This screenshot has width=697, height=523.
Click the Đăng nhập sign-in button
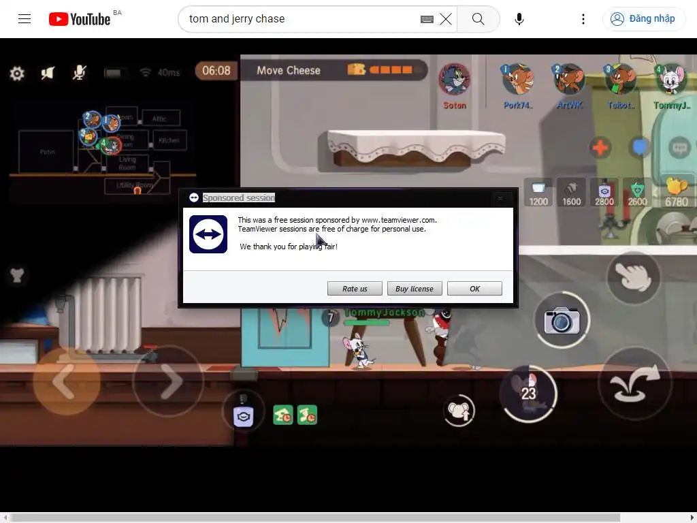643,18
